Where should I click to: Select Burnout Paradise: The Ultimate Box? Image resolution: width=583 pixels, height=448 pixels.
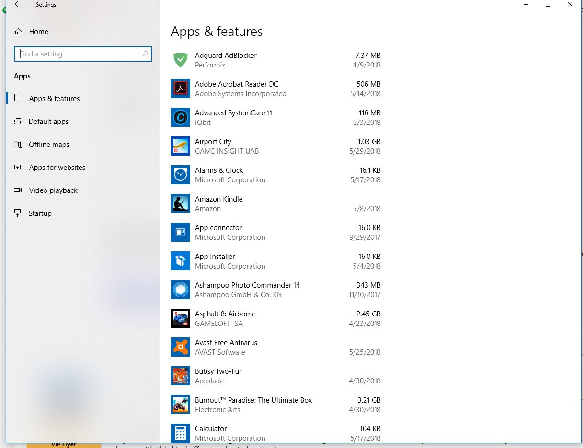(276, 404)
